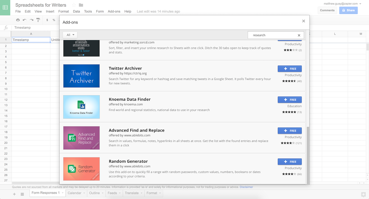Open the account menu for matthew.guay@zapier.com
This screenshot has width=369, height=199.
[x=342, y=4]
